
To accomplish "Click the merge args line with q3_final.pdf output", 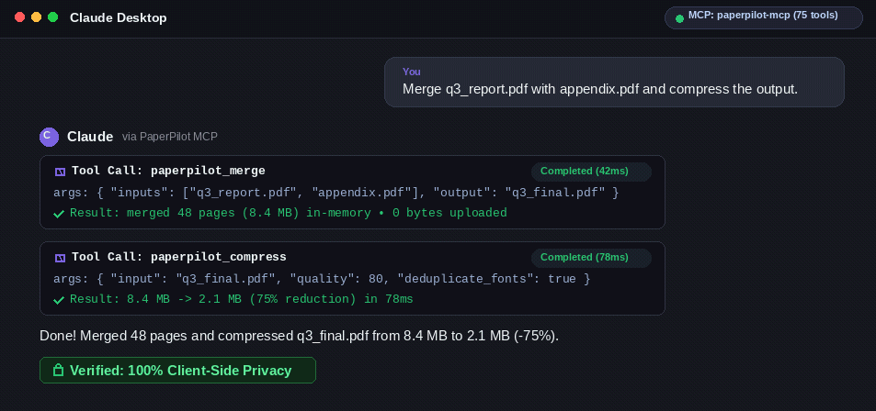I will pyautogui.click(x=336, y=193).
